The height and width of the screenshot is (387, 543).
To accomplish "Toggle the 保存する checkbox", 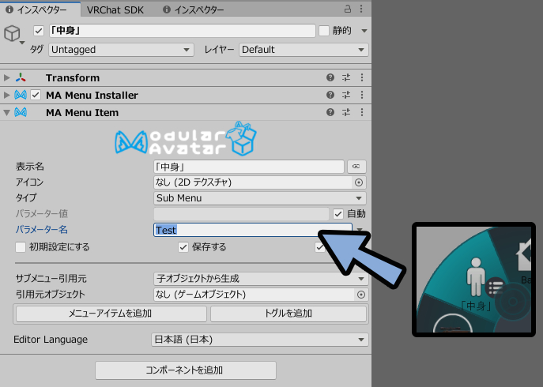I will coord(183,247).
